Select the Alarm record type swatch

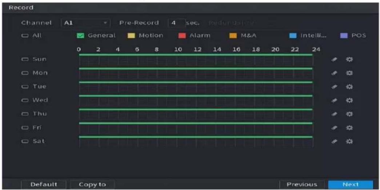click(182, 36)
